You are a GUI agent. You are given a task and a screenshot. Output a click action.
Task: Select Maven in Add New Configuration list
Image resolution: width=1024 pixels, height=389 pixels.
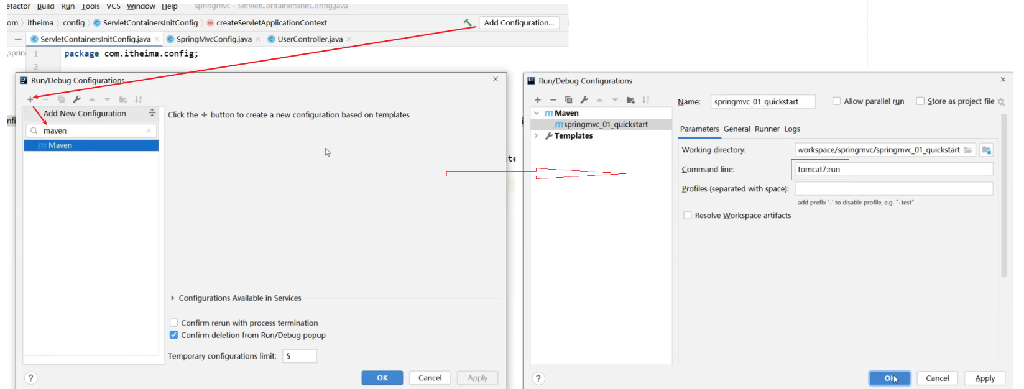91,145
